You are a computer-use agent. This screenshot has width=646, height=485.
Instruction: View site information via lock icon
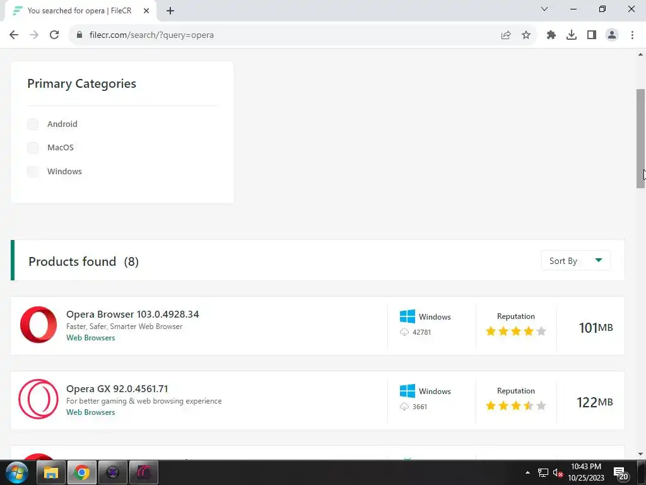point(79,35)
